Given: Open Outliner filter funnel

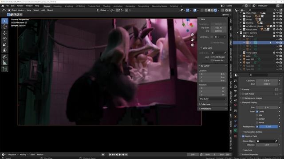Looking at the screenshot, I should click(x=275, y=10).
